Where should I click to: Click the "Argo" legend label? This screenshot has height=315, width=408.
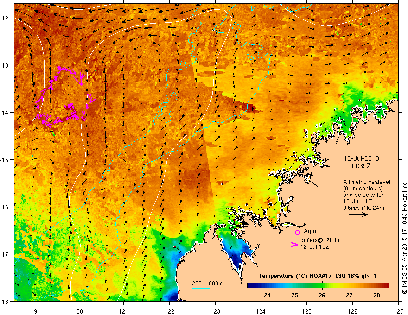point(310,231)
